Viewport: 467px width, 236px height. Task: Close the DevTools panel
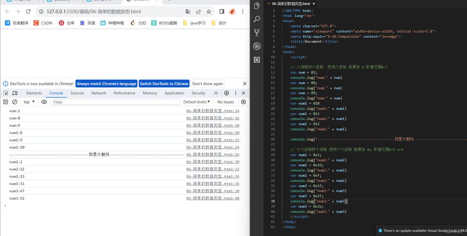pyautogui.click(x=243, y=93)
